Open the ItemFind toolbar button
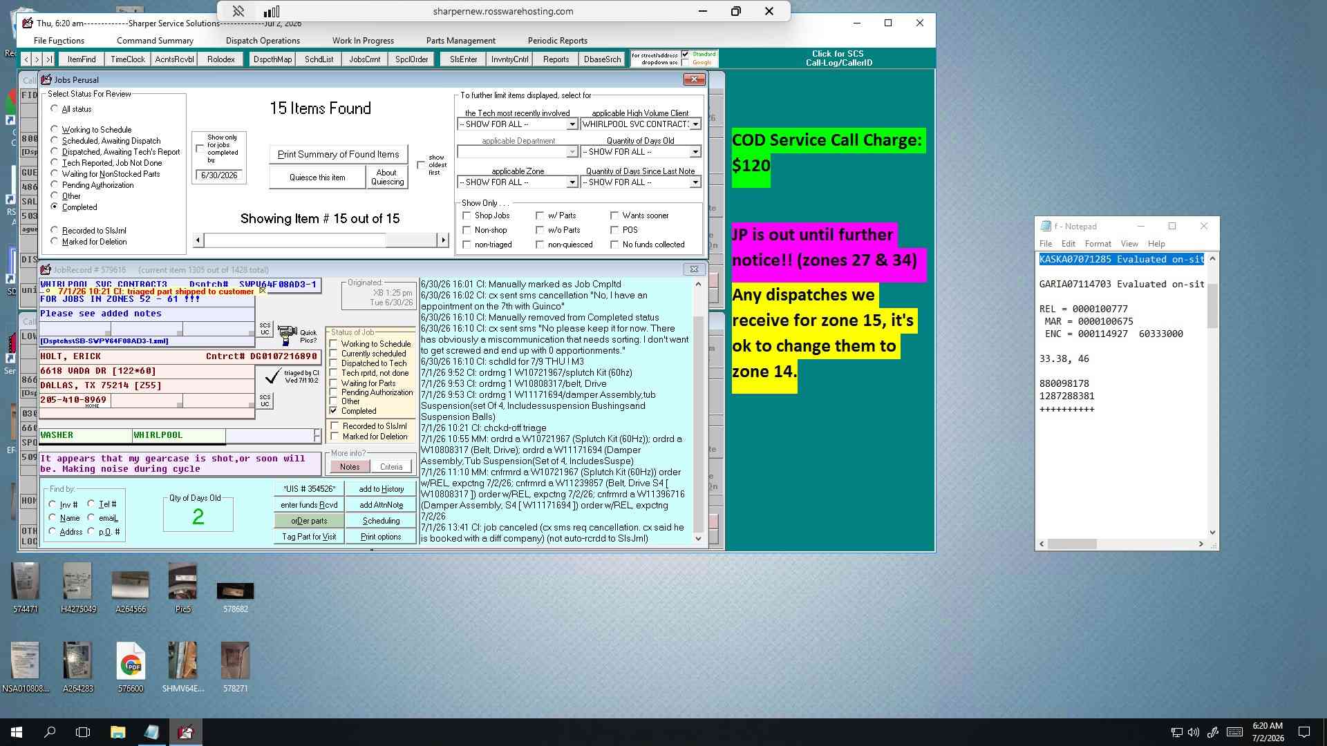Viewport: 1327px width, 746px height. pyautogui.click(x=82, y=59)
